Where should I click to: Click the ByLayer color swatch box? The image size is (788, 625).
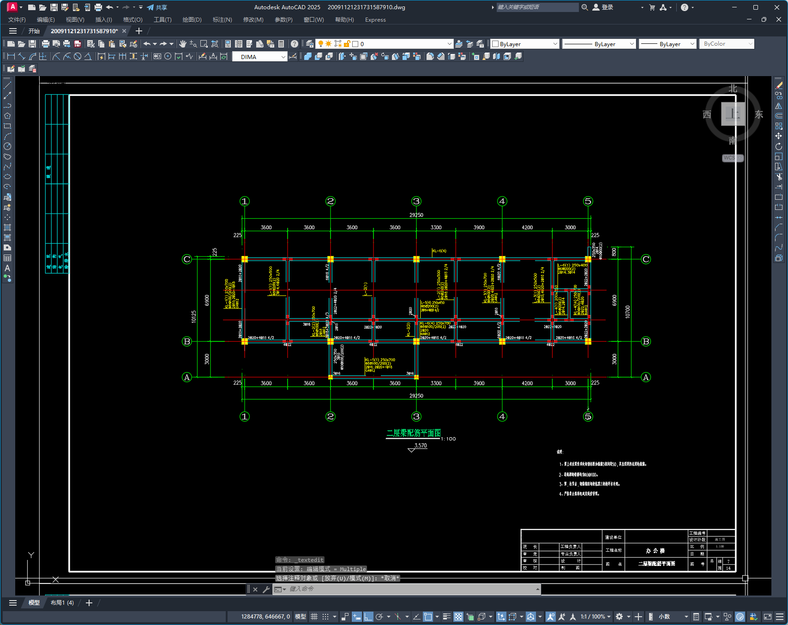495,44
